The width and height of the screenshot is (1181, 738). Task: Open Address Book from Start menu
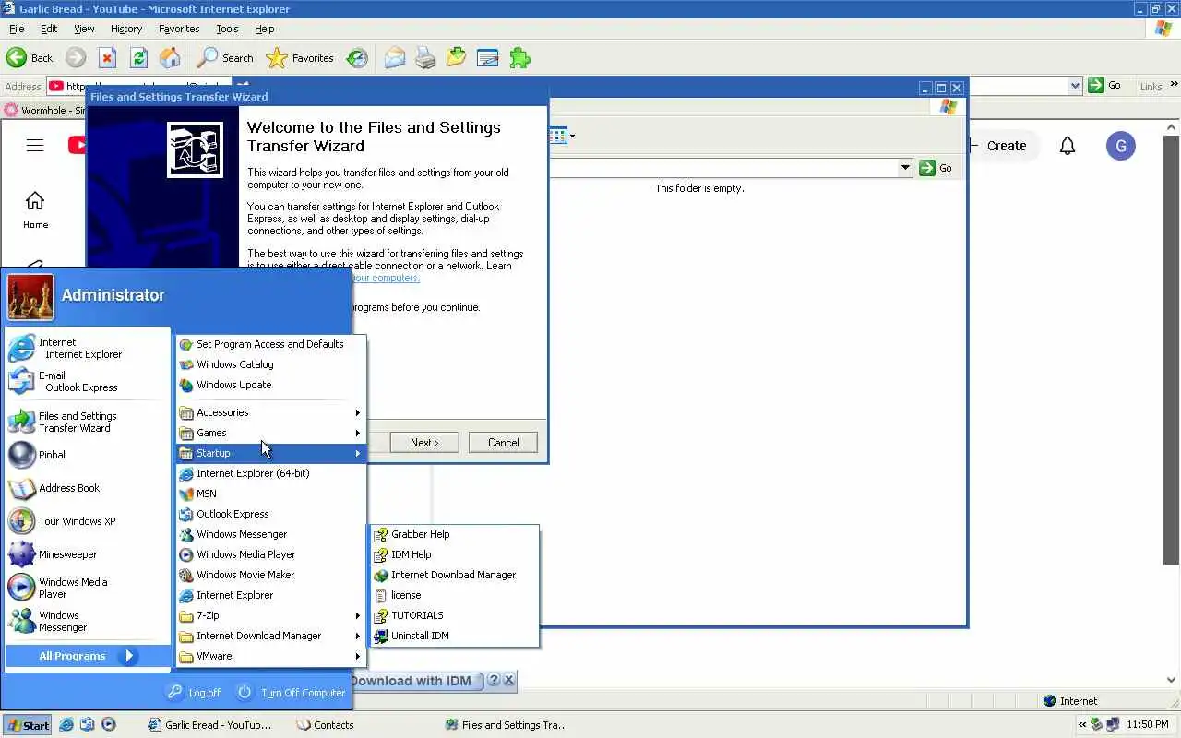pos(88,488)
